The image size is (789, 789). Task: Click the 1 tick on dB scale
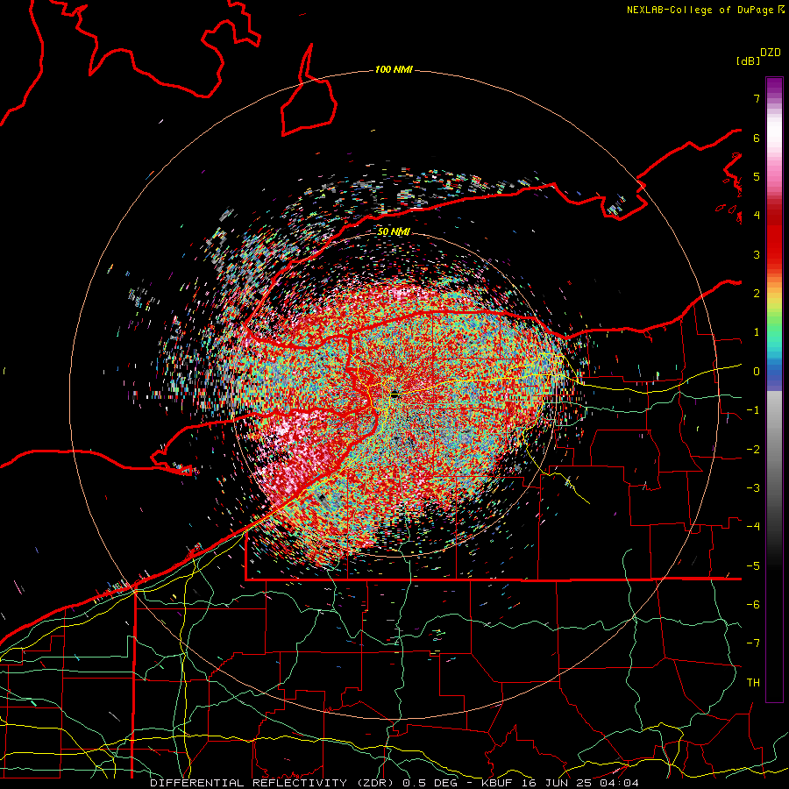pos(757,332)
